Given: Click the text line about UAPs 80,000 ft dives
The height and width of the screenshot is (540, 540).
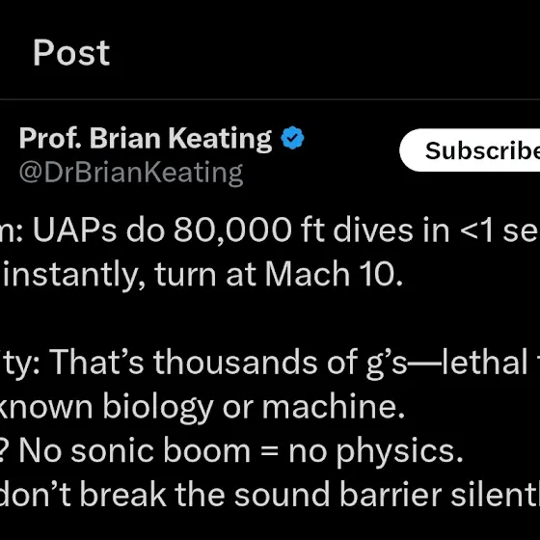Looking at the screenshot, I should coord(270,230).
